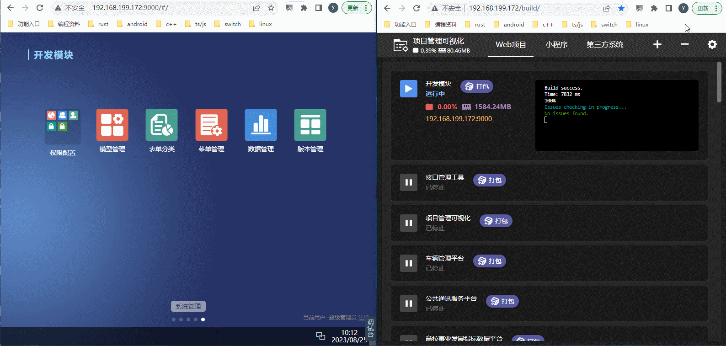Open the 数据管理 app icon

(261, 125)
